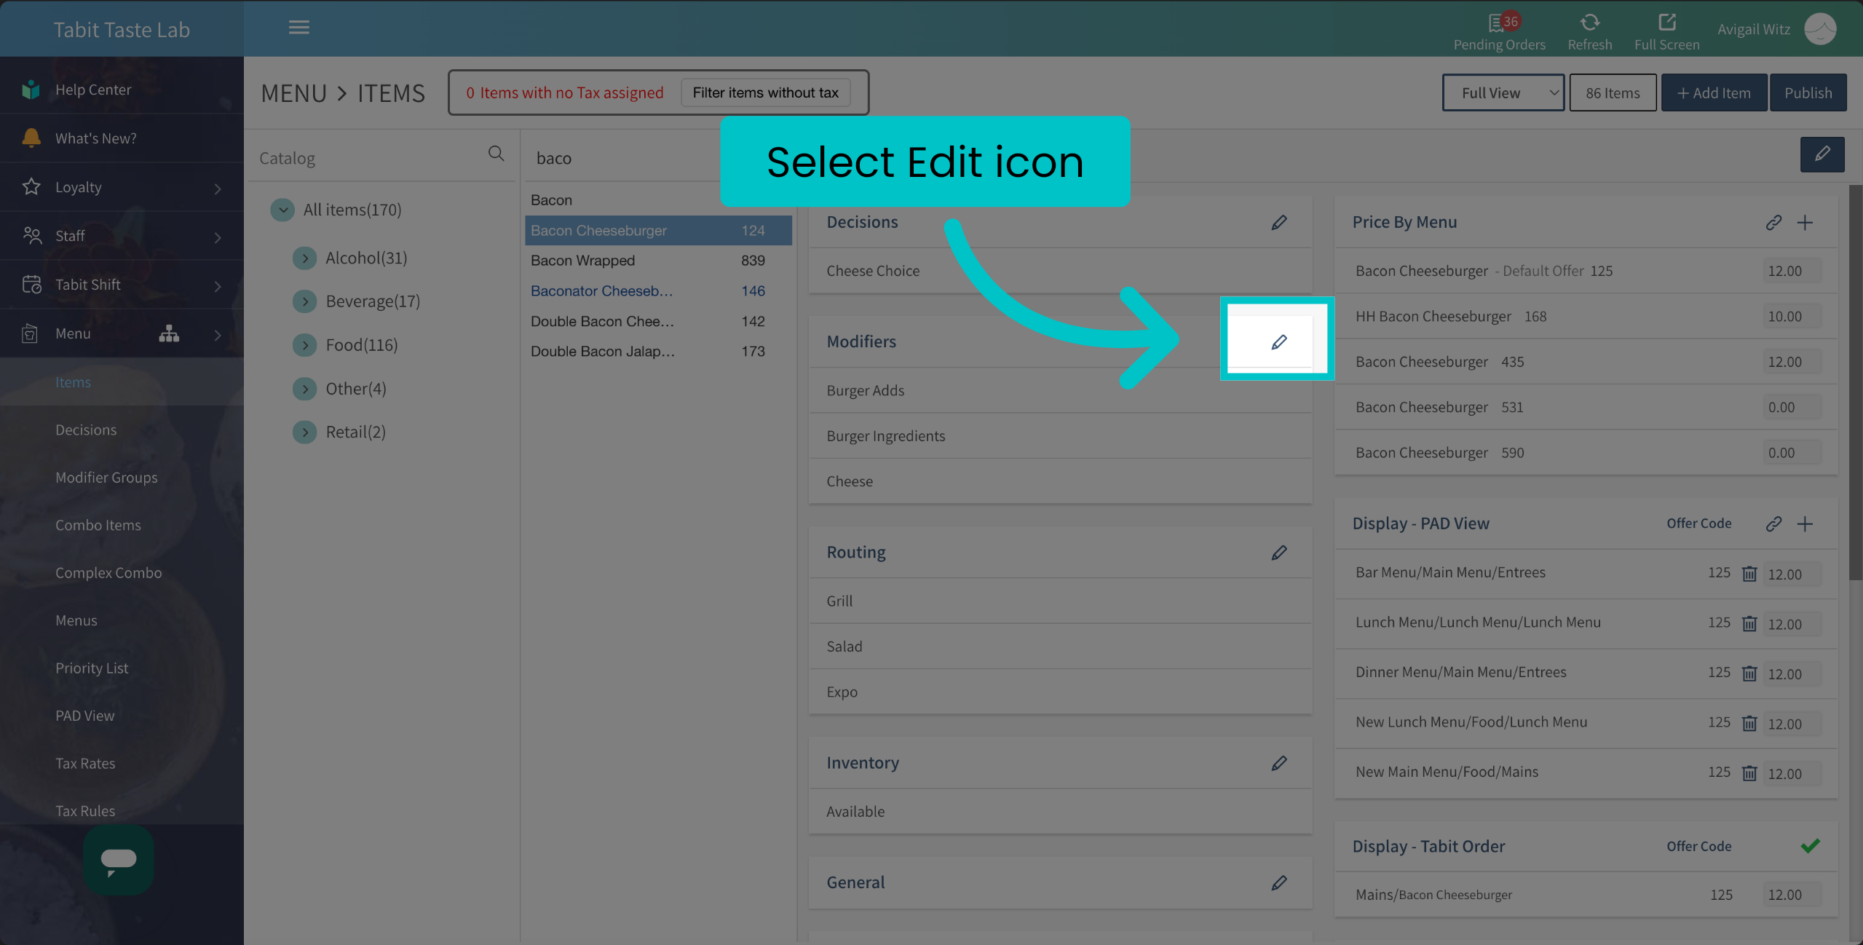Expand the Retail(2) category
This screenshot has height=945, width=1863.
[x=304, y=432]
